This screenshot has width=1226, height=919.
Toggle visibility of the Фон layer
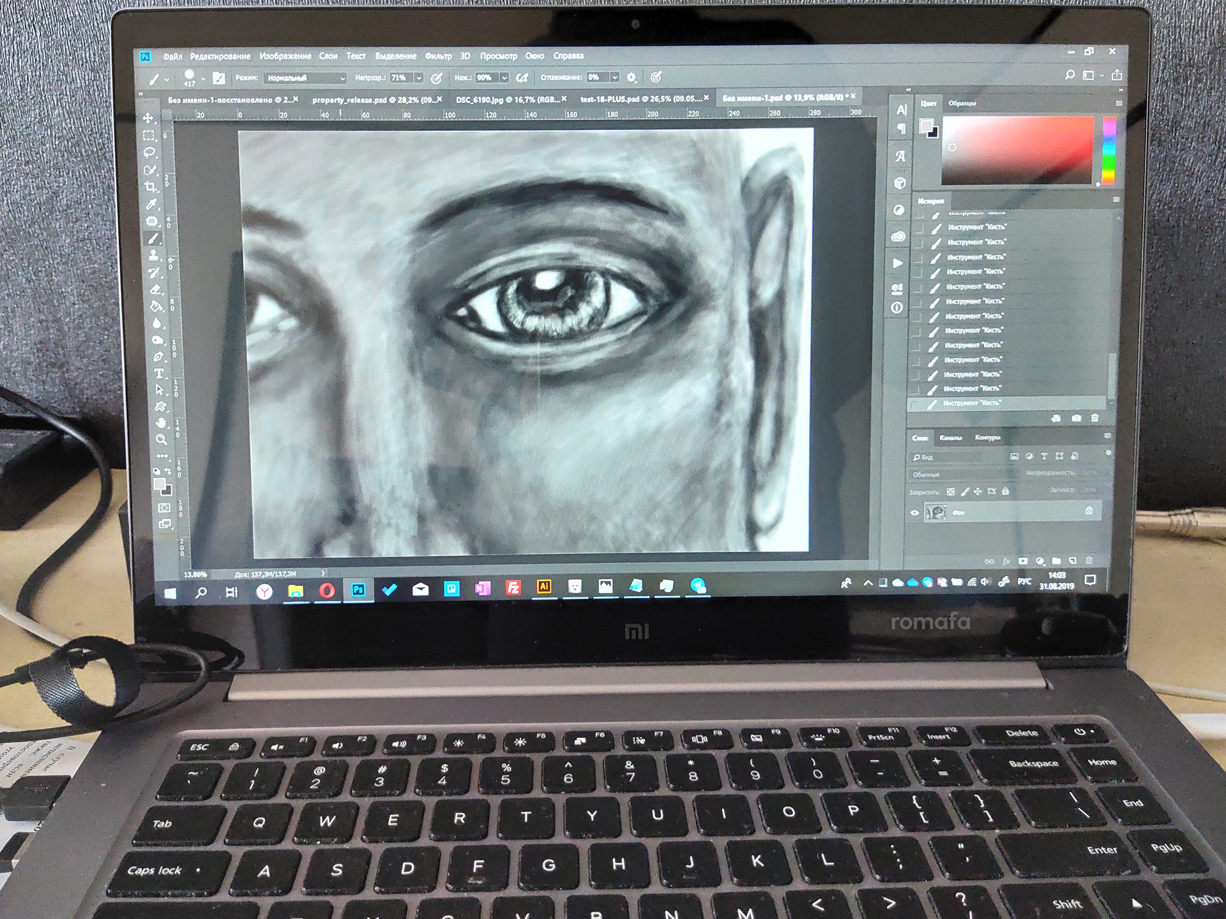pyautogui.click(x=914, y=512)
